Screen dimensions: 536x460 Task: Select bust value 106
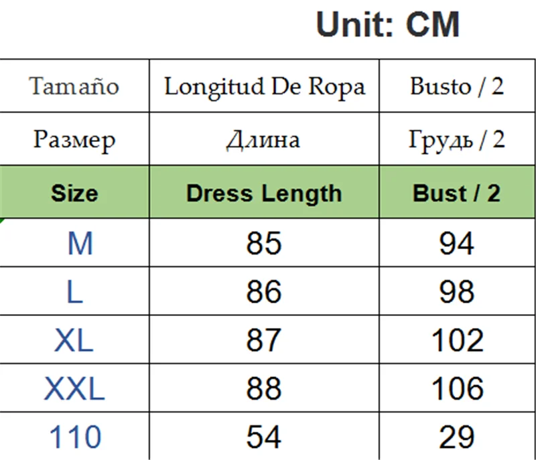[x=457, y=389]
